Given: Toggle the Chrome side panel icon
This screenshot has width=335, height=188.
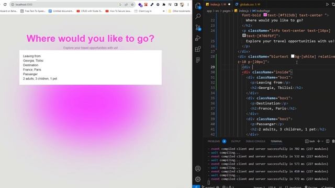Looking at the screenshot, I should [x=176, y=5].
